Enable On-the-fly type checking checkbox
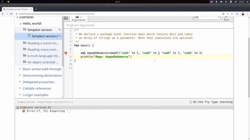The height and width of the screenshot is (140, 250). click(191, 102)
